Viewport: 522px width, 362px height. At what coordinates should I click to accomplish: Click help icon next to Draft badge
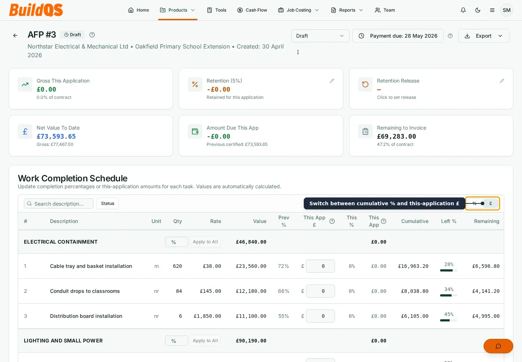92,35
